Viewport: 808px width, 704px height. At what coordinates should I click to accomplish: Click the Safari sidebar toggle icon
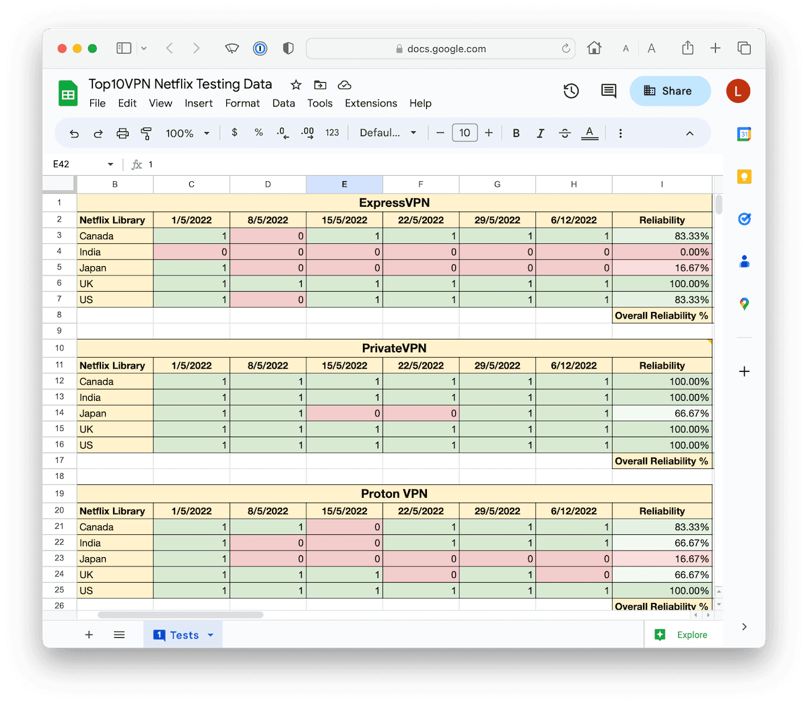[124, 48]
